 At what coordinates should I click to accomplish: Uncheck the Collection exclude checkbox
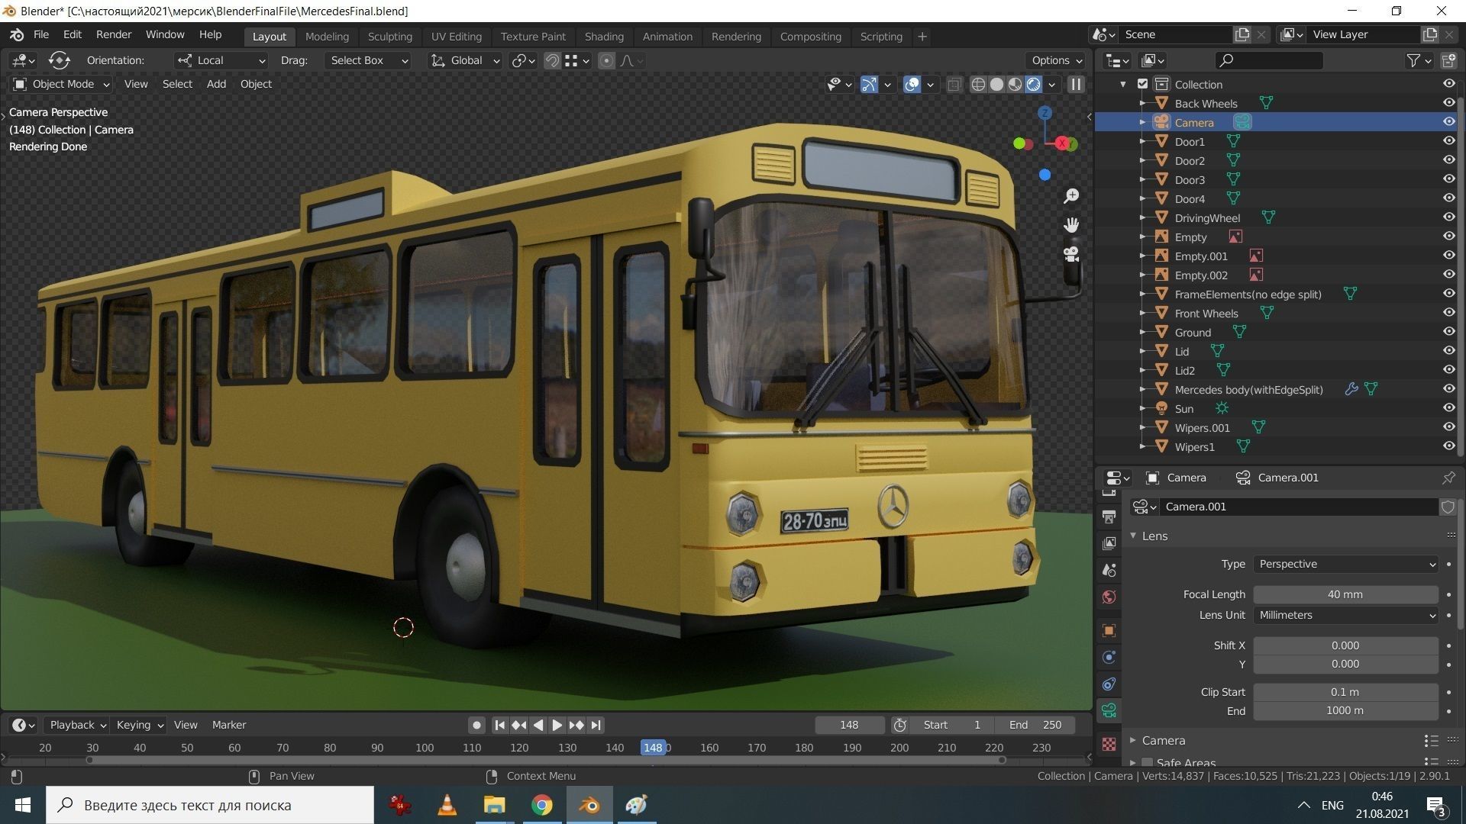(1142, 84)
